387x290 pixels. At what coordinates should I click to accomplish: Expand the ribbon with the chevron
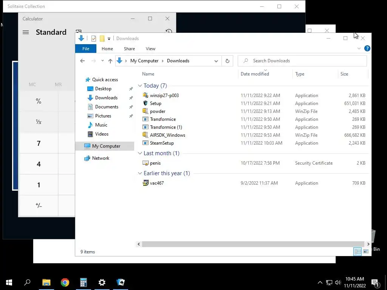pyautogui.click(x=359, y=49)
